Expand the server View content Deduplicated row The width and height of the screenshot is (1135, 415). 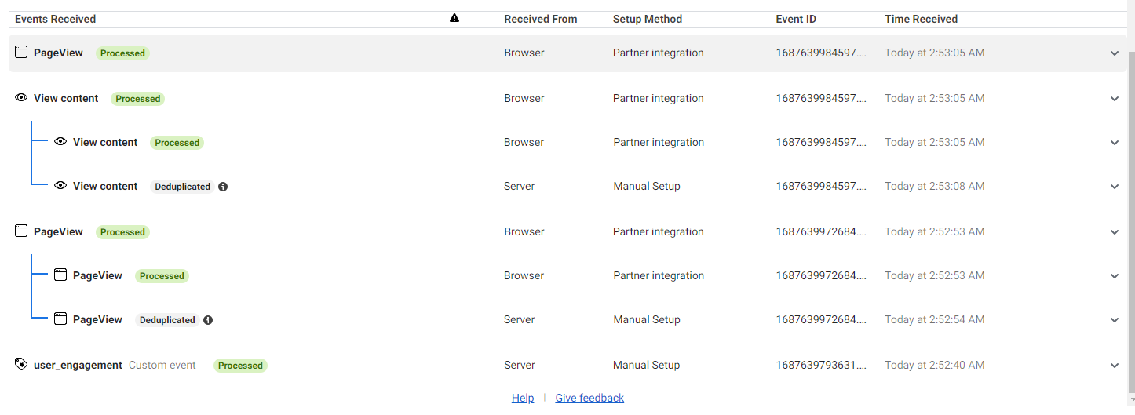(x=1115, y=187)
